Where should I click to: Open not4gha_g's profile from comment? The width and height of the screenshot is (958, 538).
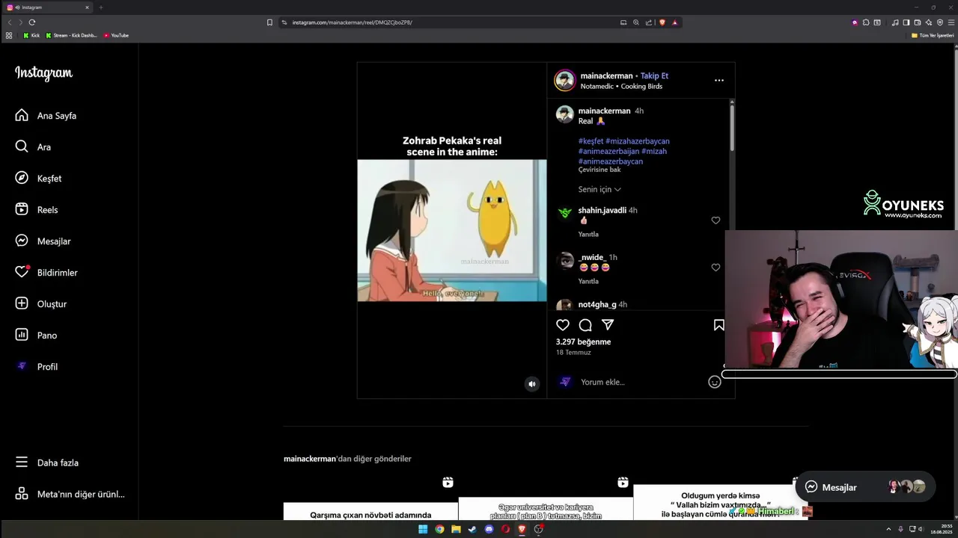(x=597, y=305)
